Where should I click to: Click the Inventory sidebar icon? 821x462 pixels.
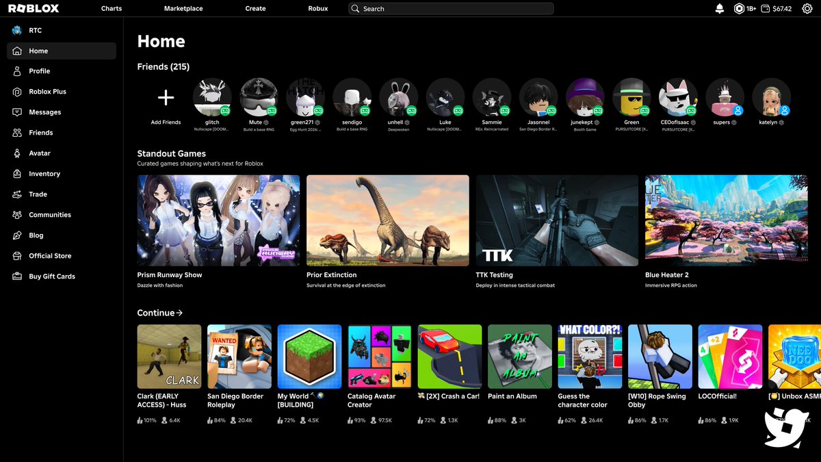(17, 174)
